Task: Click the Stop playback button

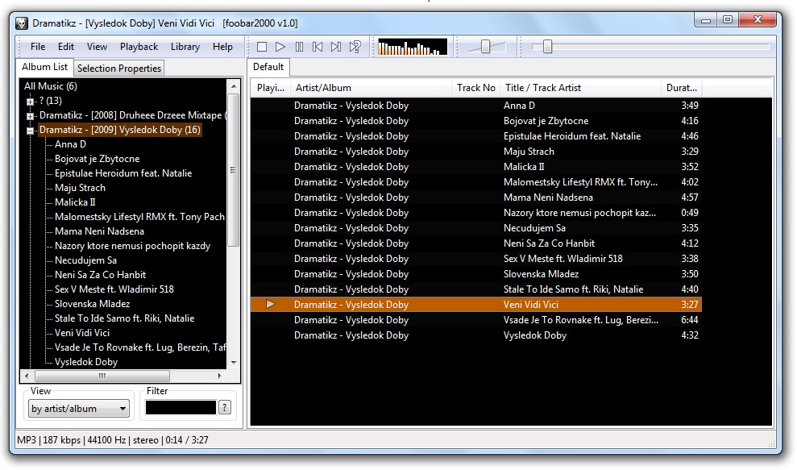Action: point(262,47)
